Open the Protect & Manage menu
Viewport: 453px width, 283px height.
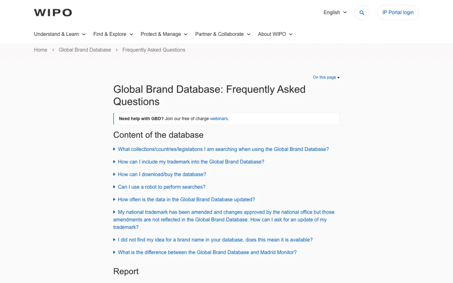(164, 34)
